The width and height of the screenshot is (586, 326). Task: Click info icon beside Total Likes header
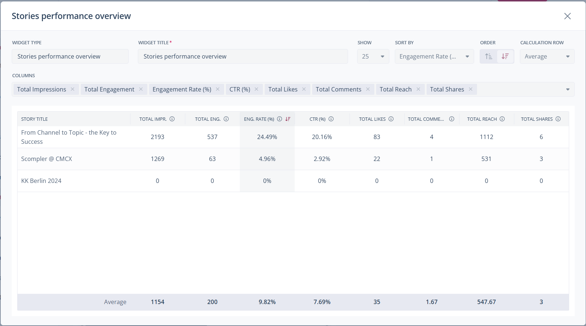391,119
